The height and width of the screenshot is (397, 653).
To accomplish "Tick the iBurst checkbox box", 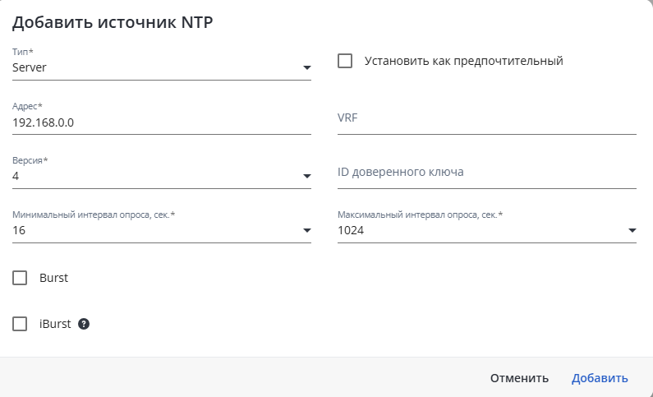I will point(20,324).
